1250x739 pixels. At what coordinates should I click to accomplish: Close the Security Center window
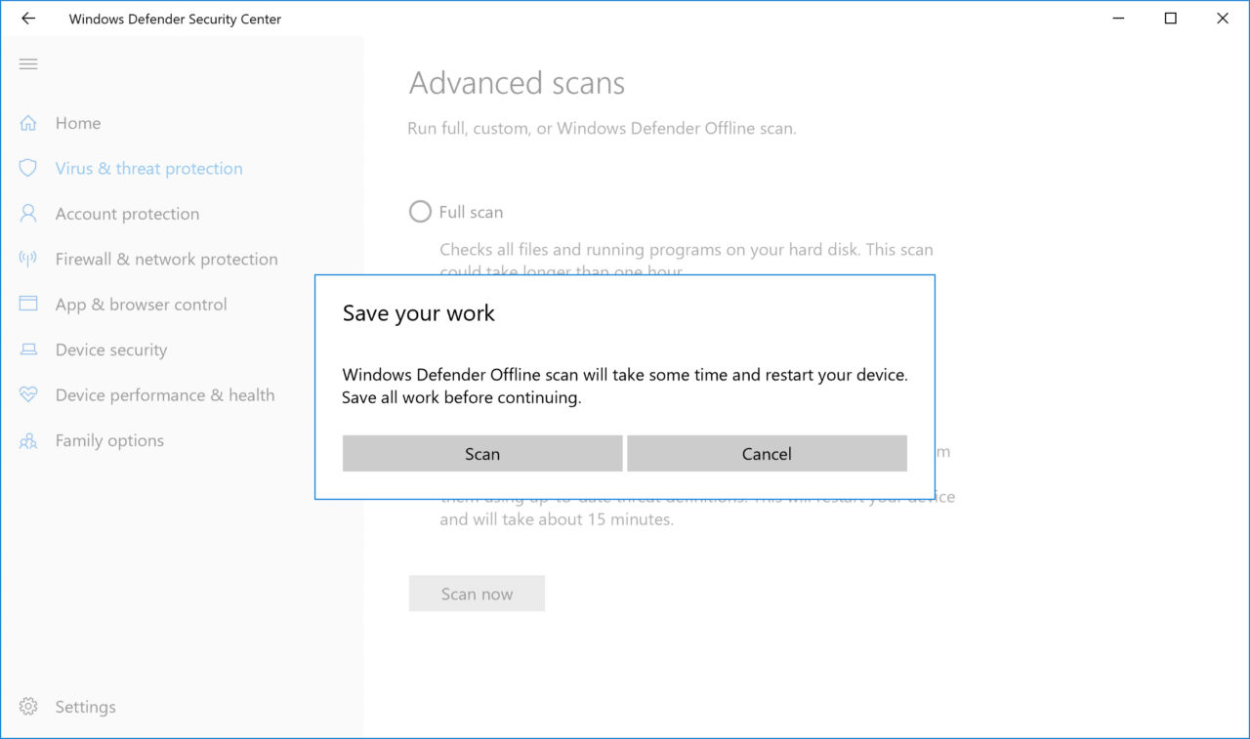pyautogui.click(x=1223, y=19)
